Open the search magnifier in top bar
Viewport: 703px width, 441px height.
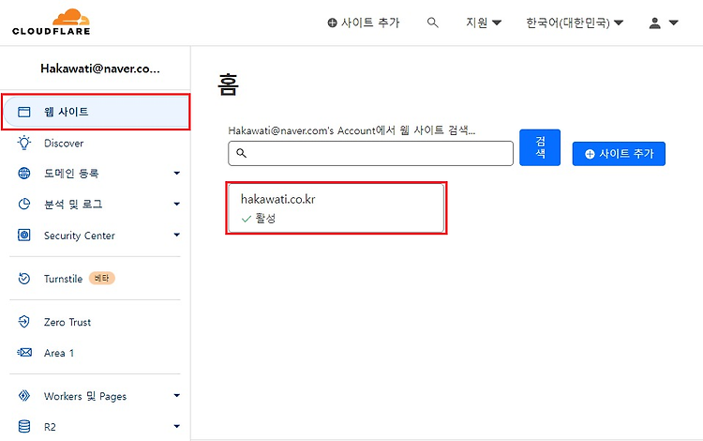pos(432,23)
